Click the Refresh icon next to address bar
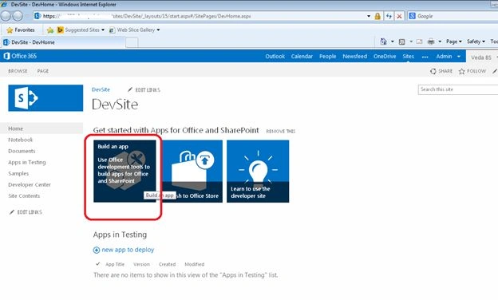Image resolution: width=498 pixels, height=300 pixels. coord(389,16)
